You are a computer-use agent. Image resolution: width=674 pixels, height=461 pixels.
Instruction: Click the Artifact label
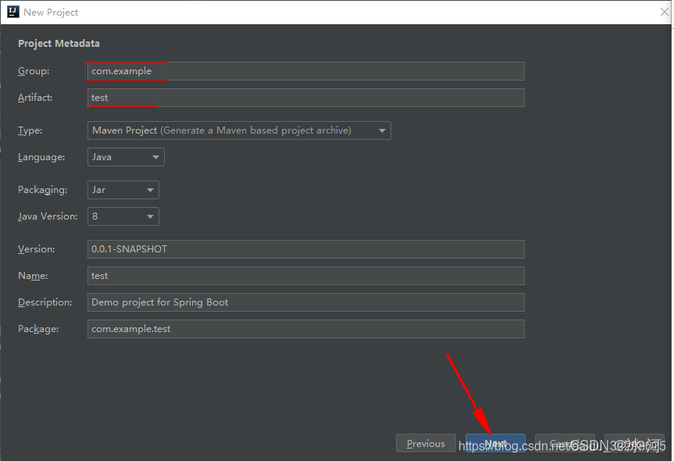point(35,98)
